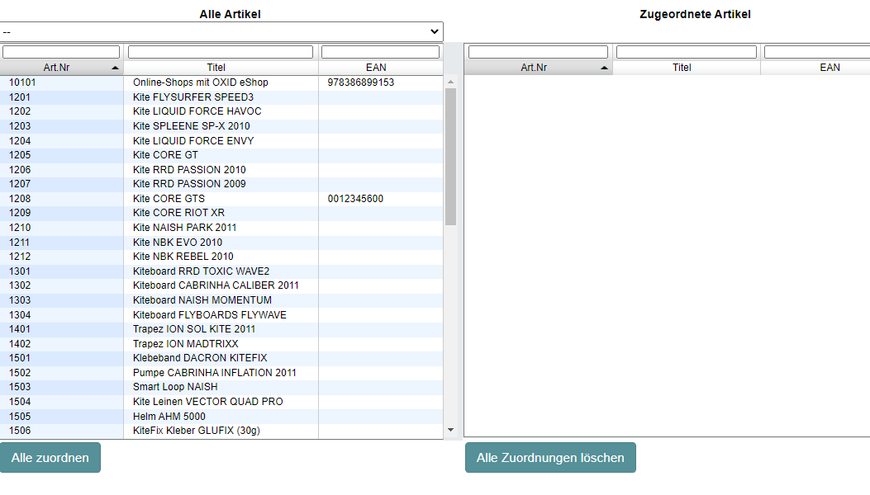
Task: Select Kiteboard RRD TOXIC WAVE2 row
Action: point(221,271)
